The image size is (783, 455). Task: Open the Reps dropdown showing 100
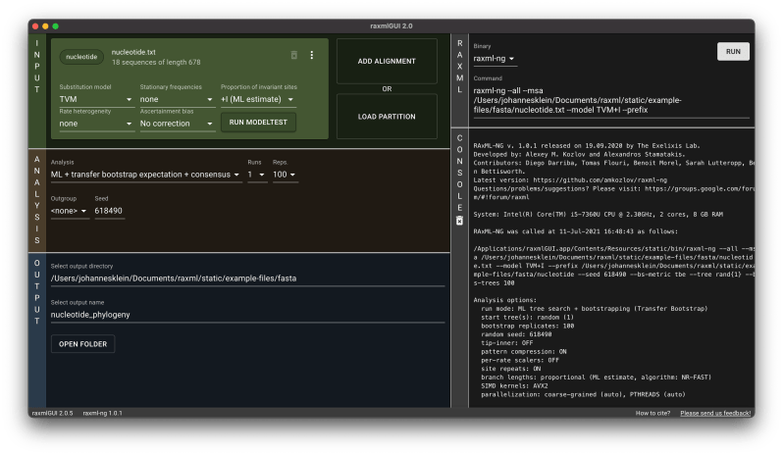tap(285, 175)
